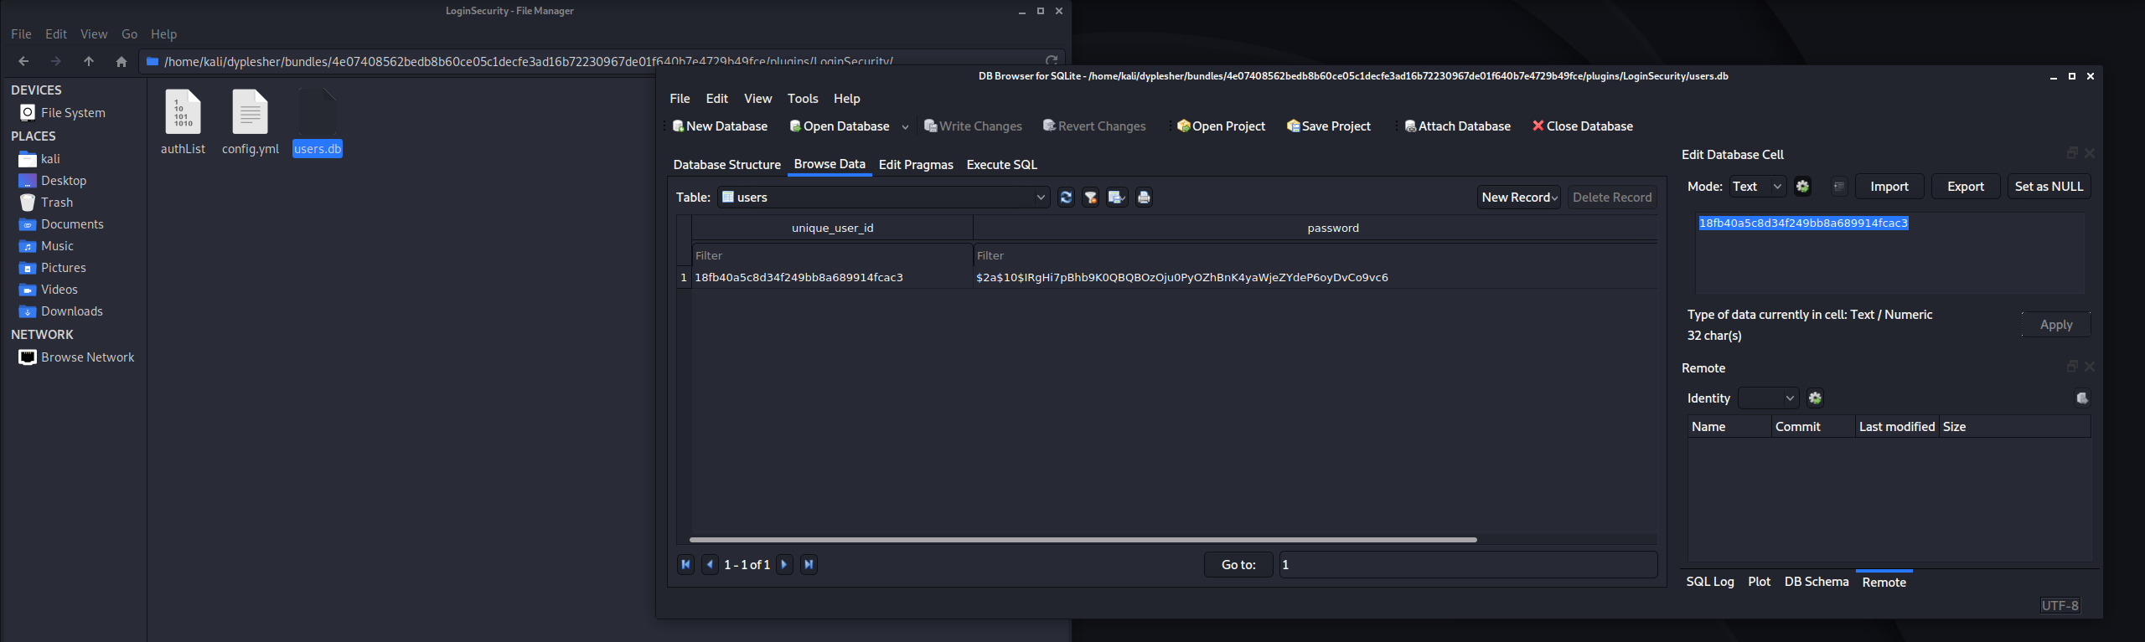2145x642 pixels.
Task: Go to previous records page
Action: point(710,565)
